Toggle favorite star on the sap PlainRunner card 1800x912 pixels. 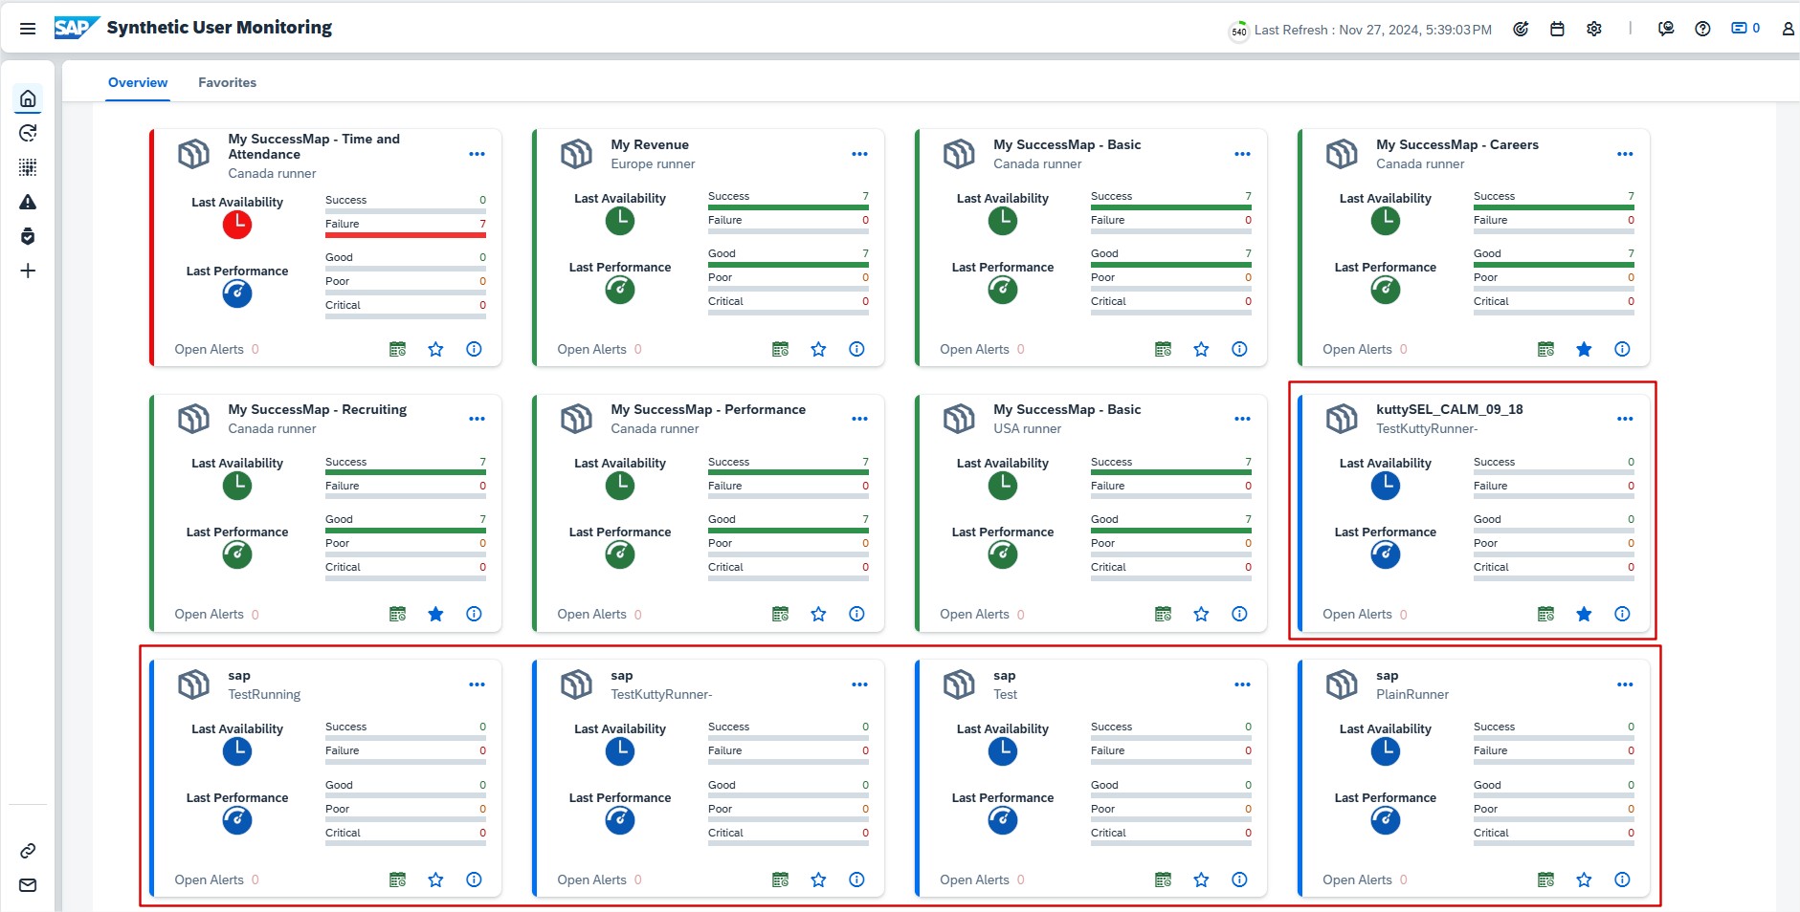pos(1584,879)
